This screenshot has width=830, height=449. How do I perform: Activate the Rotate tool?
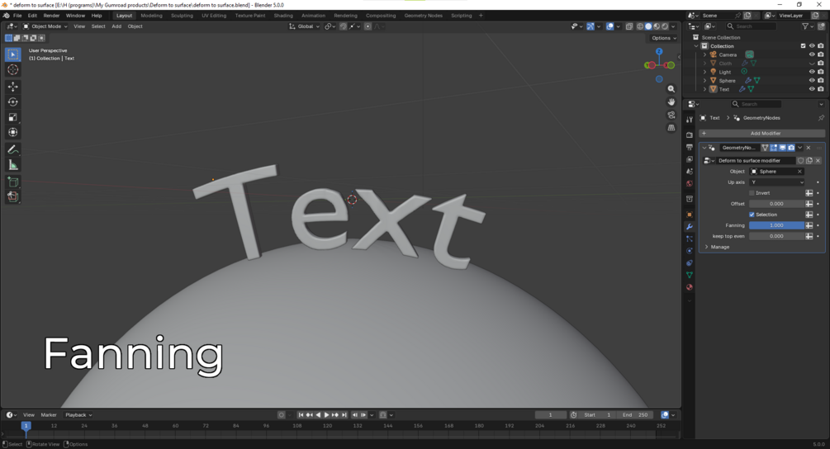click(13, 102)
